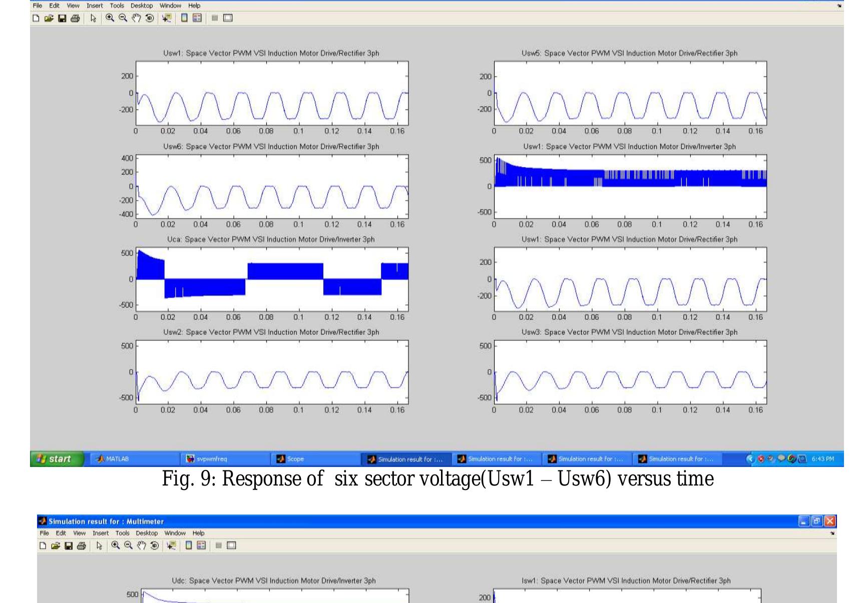Image resolution: width=855 pixels, height=603 pixels.
Task: Switch to MATLAB taskbar button
Action: (x=135, y=459)
